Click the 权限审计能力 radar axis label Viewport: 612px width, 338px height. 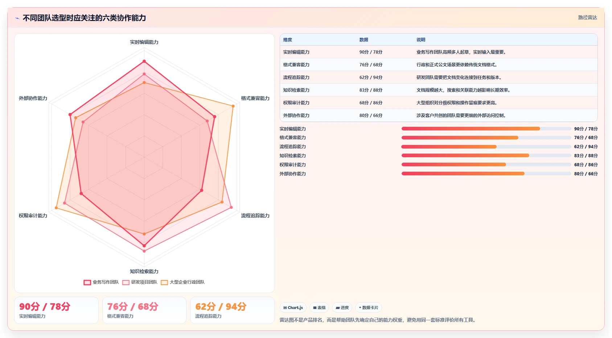[33, 216]
